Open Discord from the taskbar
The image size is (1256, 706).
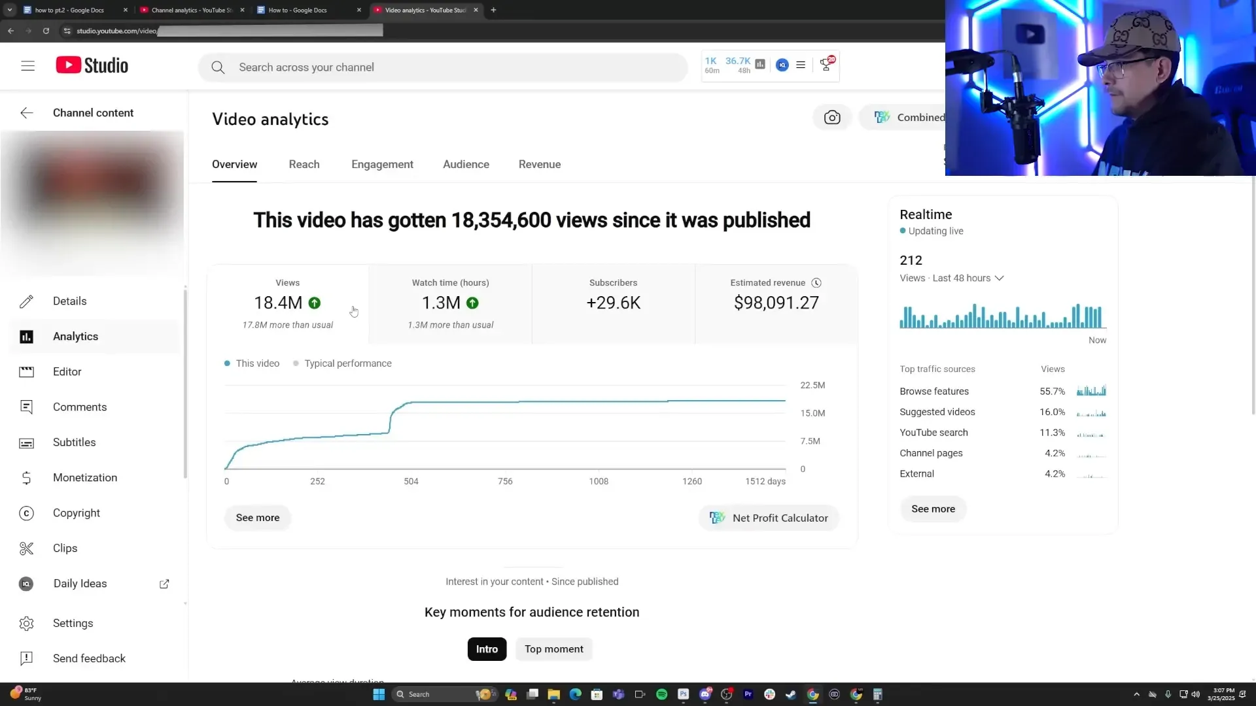click(x=705, y=694)
